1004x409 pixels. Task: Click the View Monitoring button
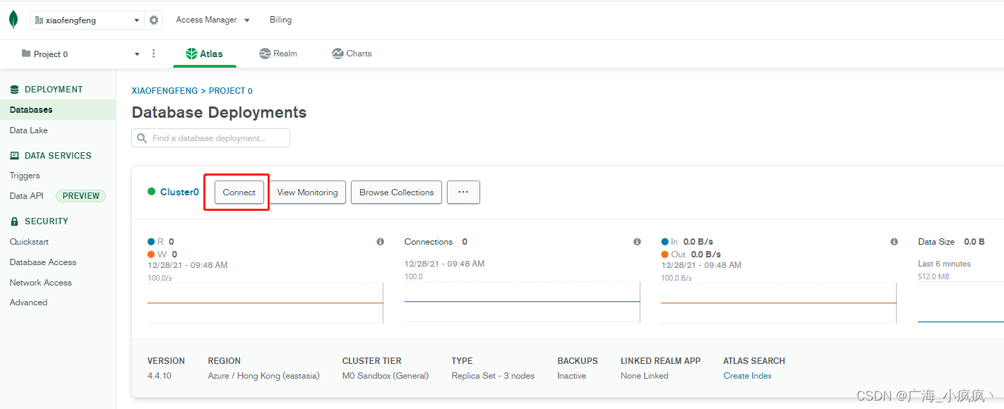[x=307, y=193]
